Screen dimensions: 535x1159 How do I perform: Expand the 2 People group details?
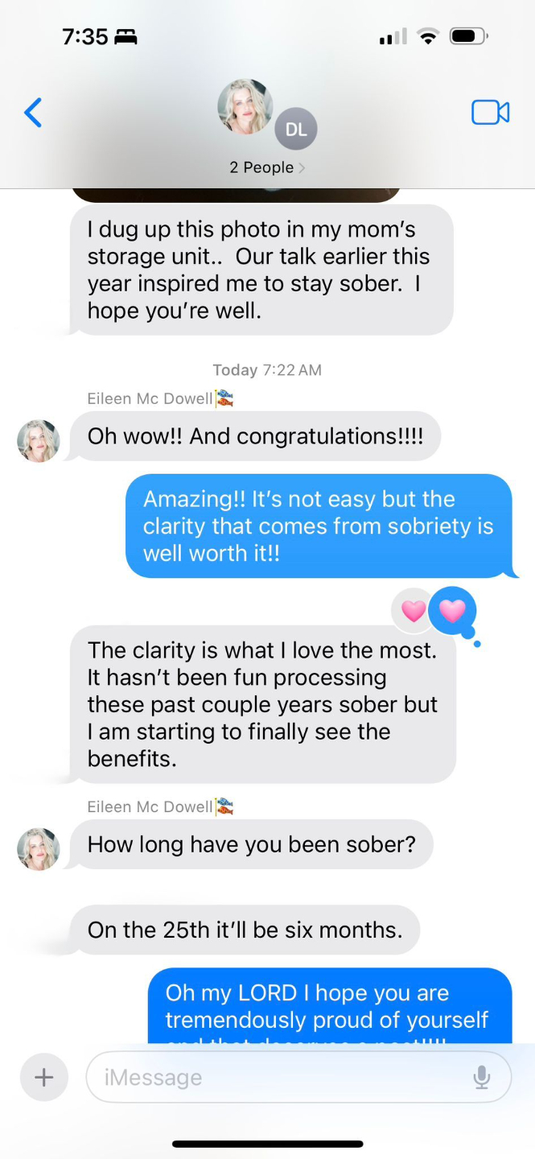coord(267,167)
